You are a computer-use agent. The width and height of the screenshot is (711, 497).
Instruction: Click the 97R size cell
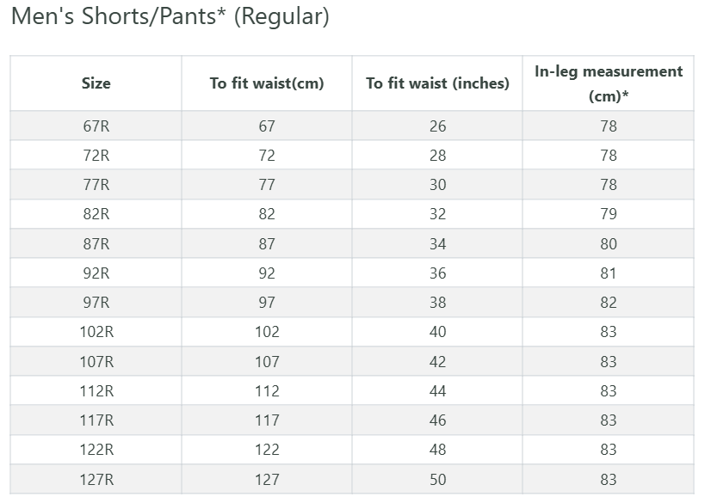[x=96, y=303]
